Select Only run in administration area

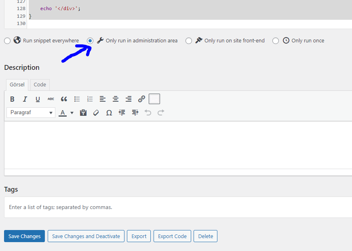click(x=90, y=41)
